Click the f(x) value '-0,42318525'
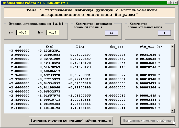Image resolution: width=179 pixels, height=128 pixels. pyautogui.click(x=49, y=63)
